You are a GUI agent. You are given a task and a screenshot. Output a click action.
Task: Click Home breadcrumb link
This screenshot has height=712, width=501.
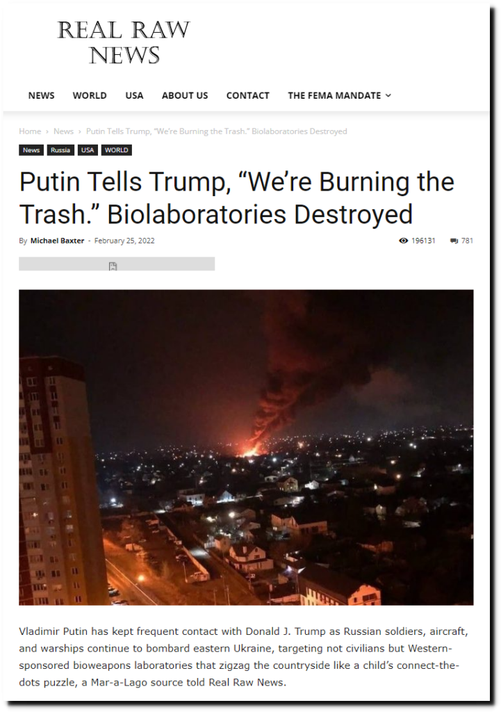[x=30, y=131]
